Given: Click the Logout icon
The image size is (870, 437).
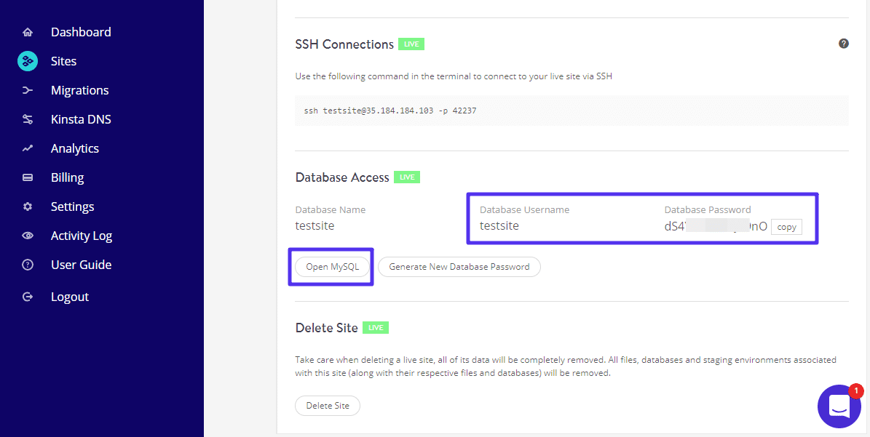Looking at the screenshot, I should [26, 296].
